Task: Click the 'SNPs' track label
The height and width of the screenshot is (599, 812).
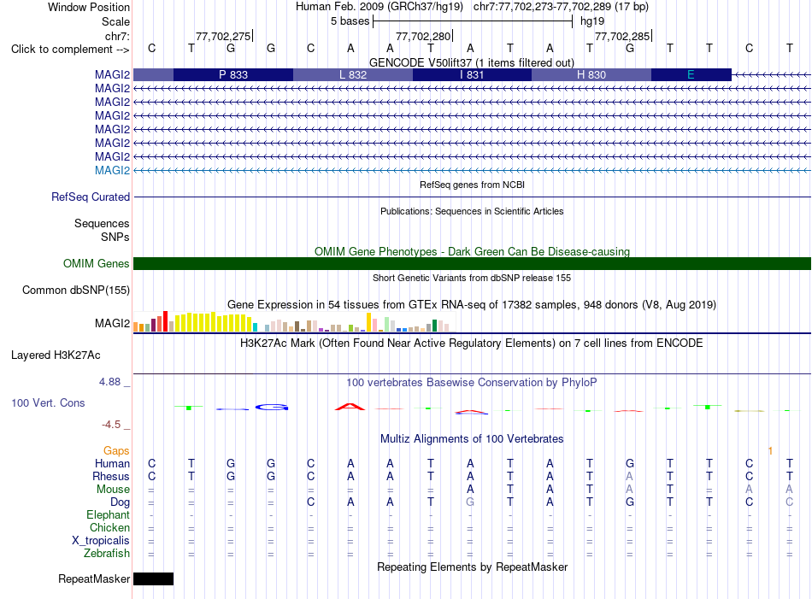Action: pyautogui.click(x=115, y=237)
